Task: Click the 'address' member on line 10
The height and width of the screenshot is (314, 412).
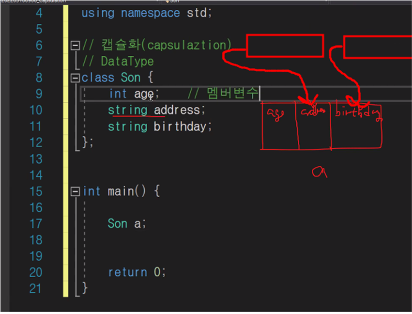Action: click(x=177, y=110)
